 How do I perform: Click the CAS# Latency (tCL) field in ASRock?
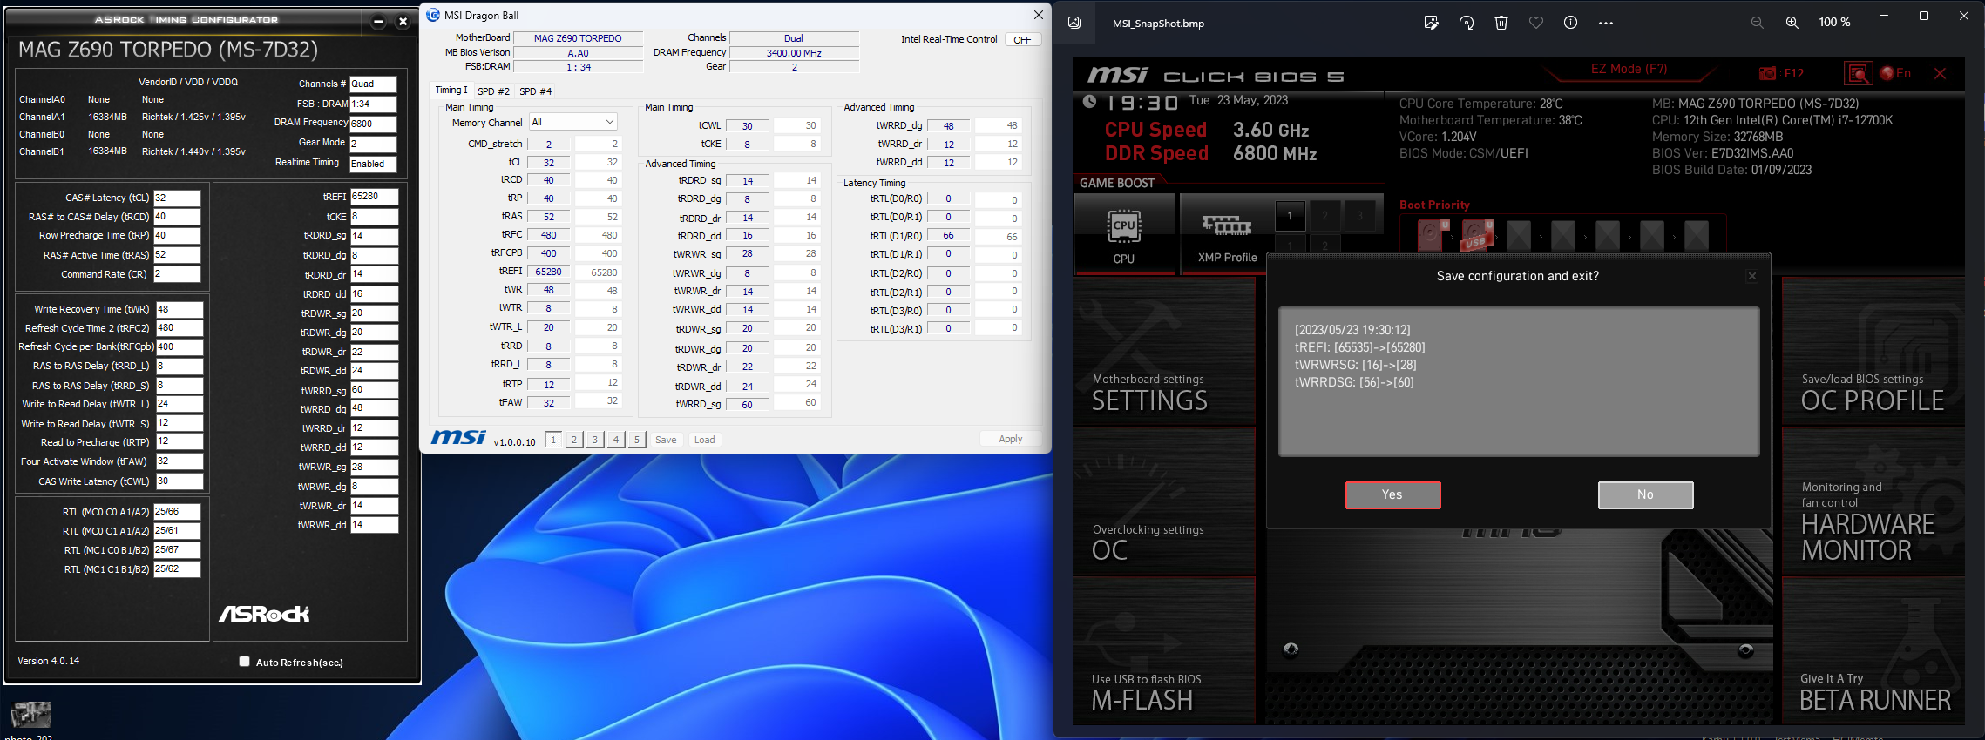[177, 198]
